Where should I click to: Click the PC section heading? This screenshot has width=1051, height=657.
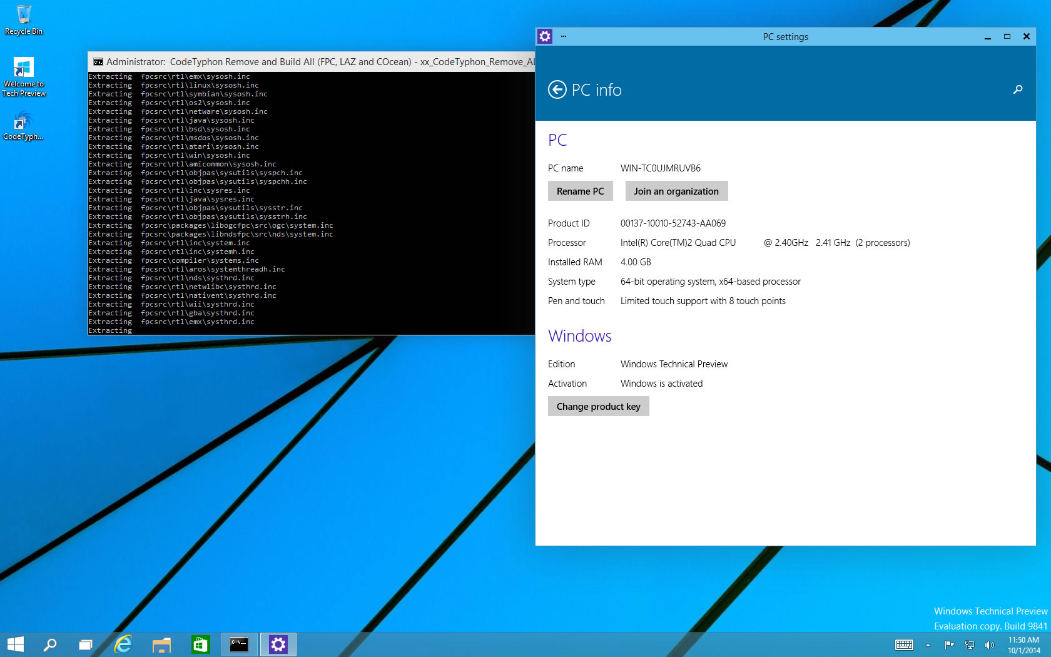click(557, 140)
